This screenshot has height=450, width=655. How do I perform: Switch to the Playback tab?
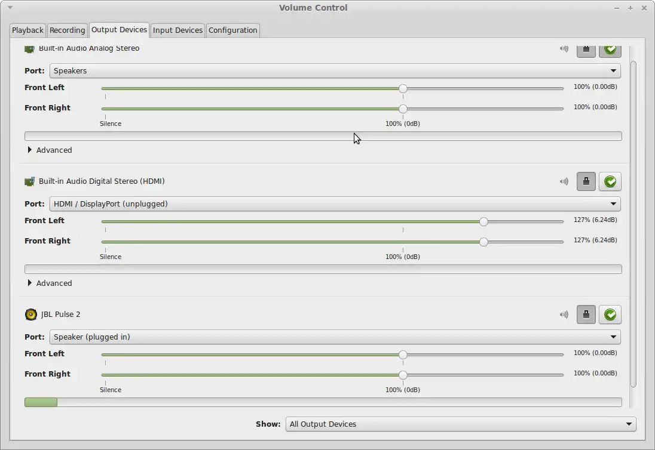27,30
